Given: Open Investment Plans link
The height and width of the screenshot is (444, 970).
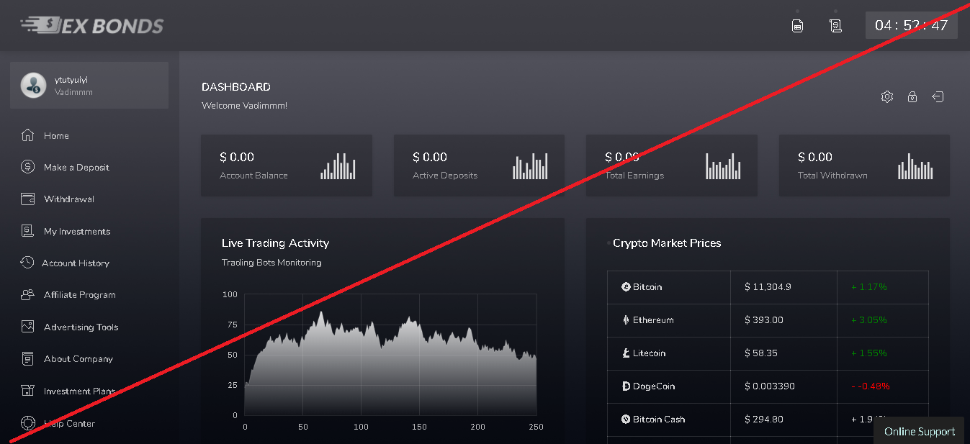Looking at the screenshot, I should tap(79, 391).
